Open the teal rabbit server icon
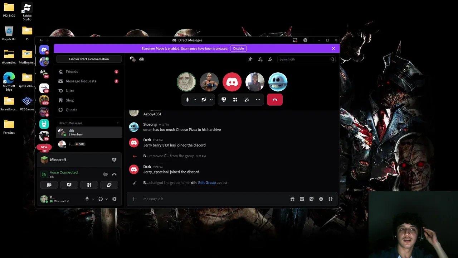Image resolution: width=458 pixels, height=258 pixels. tap(44, 124)
